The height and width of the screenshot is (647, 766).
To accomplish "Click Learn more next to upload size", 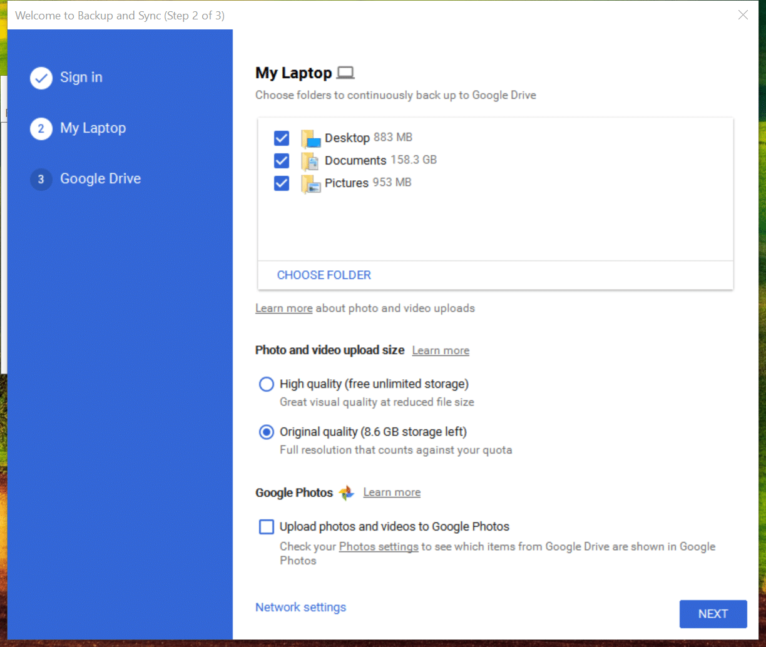I will tap(441, 350).
